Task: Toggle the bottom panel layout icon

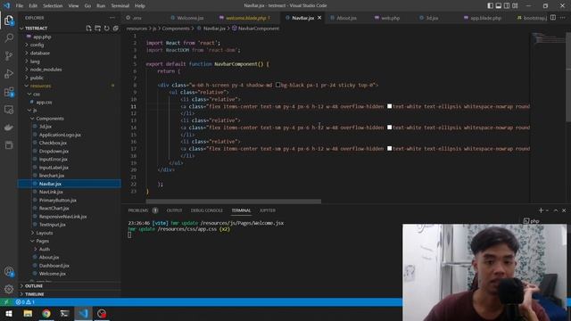Action: click(499, 5)
